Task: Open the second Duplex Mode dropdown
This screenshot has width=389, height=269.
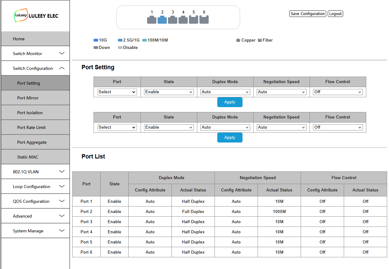Action: pos(225,127)
